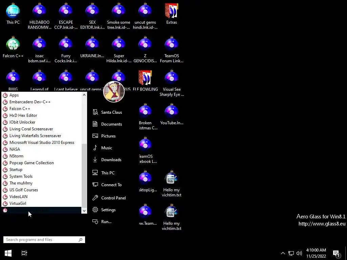This screenshot has height=260, width=347.
Task: Open the System Tools folder
Action: pos(41,176)
